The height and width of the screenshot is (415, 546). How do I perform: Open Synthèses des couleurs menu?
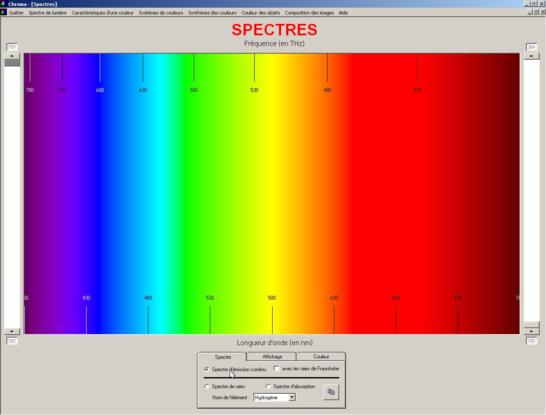[212, 13]
